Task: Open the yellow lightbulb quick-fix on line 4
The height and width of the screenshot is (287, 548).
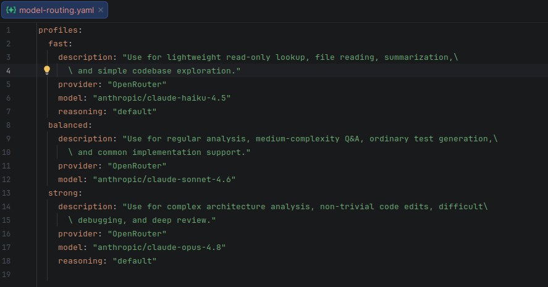Action: 47,70
